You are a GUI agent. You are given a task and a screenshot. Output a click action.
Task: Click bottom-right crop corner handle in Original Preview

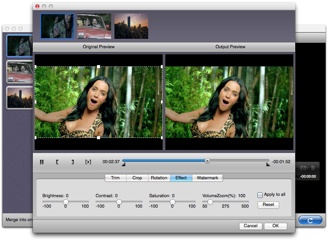pyautogui.click(x=162, y=138)
